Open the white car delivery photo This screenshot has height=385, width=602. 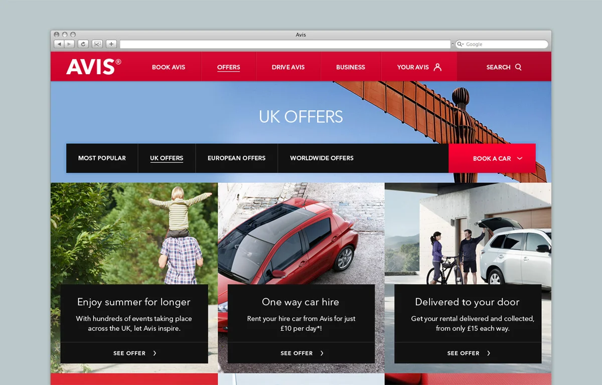pyautogui.click(x=468, y=234)
